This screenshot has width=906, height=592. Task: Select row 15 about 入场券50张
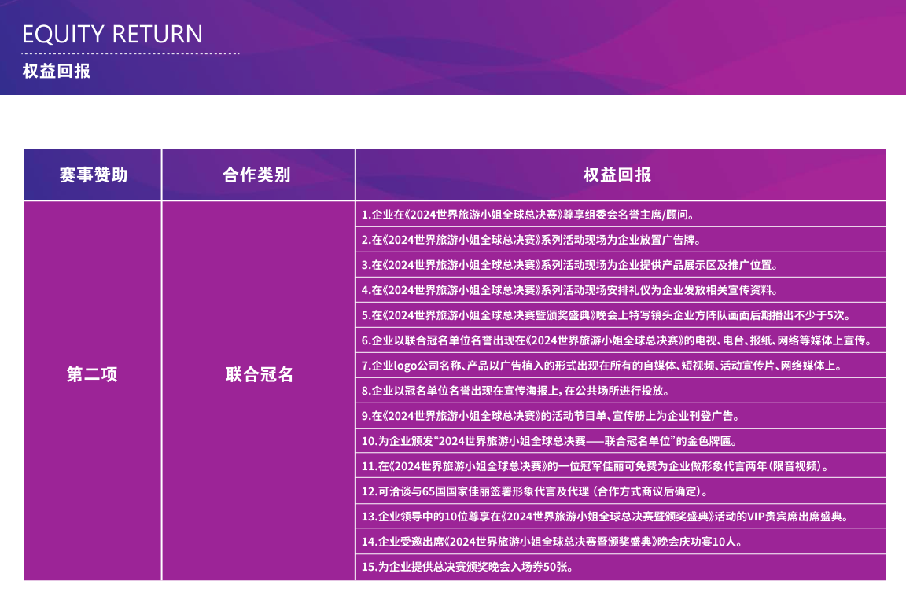click(621, 567)
